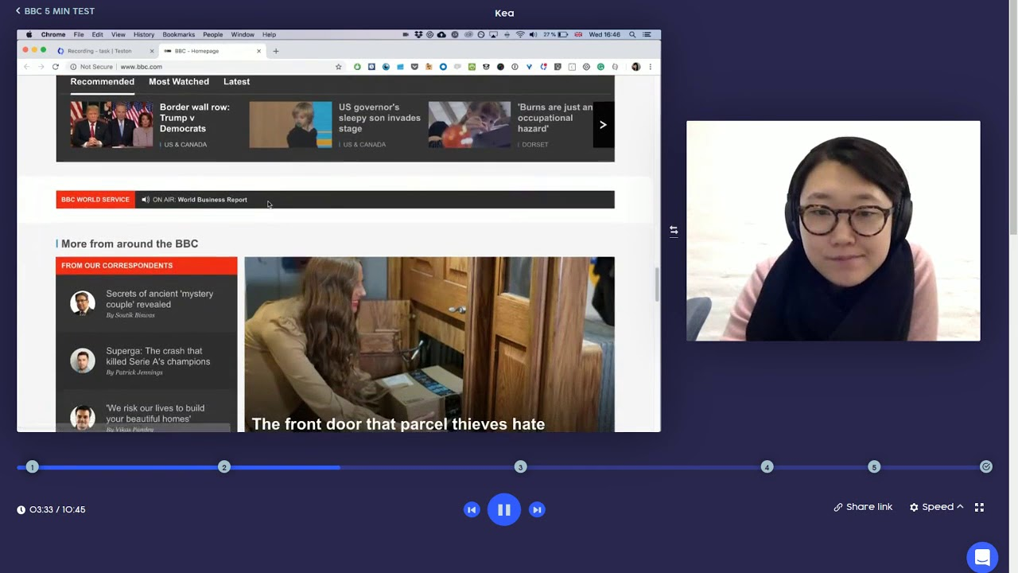Skip to the next task
Viewport: 1018px width, 573px height.
[x=537, y=510]
